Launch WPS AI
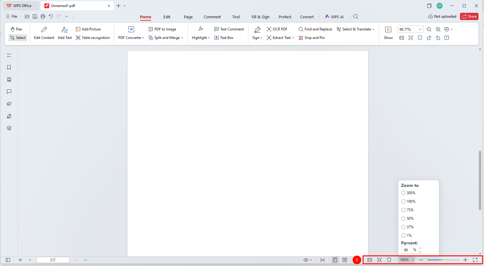This screenshot has height=266, width=484. tap(334, 17)
